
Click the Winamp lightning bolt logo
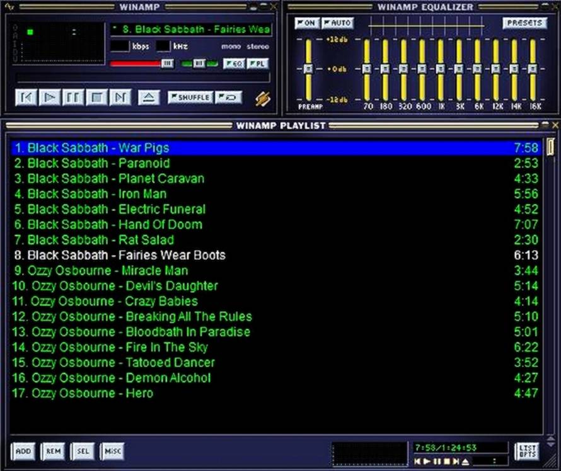pyautogui.click(x=262, y=98)
